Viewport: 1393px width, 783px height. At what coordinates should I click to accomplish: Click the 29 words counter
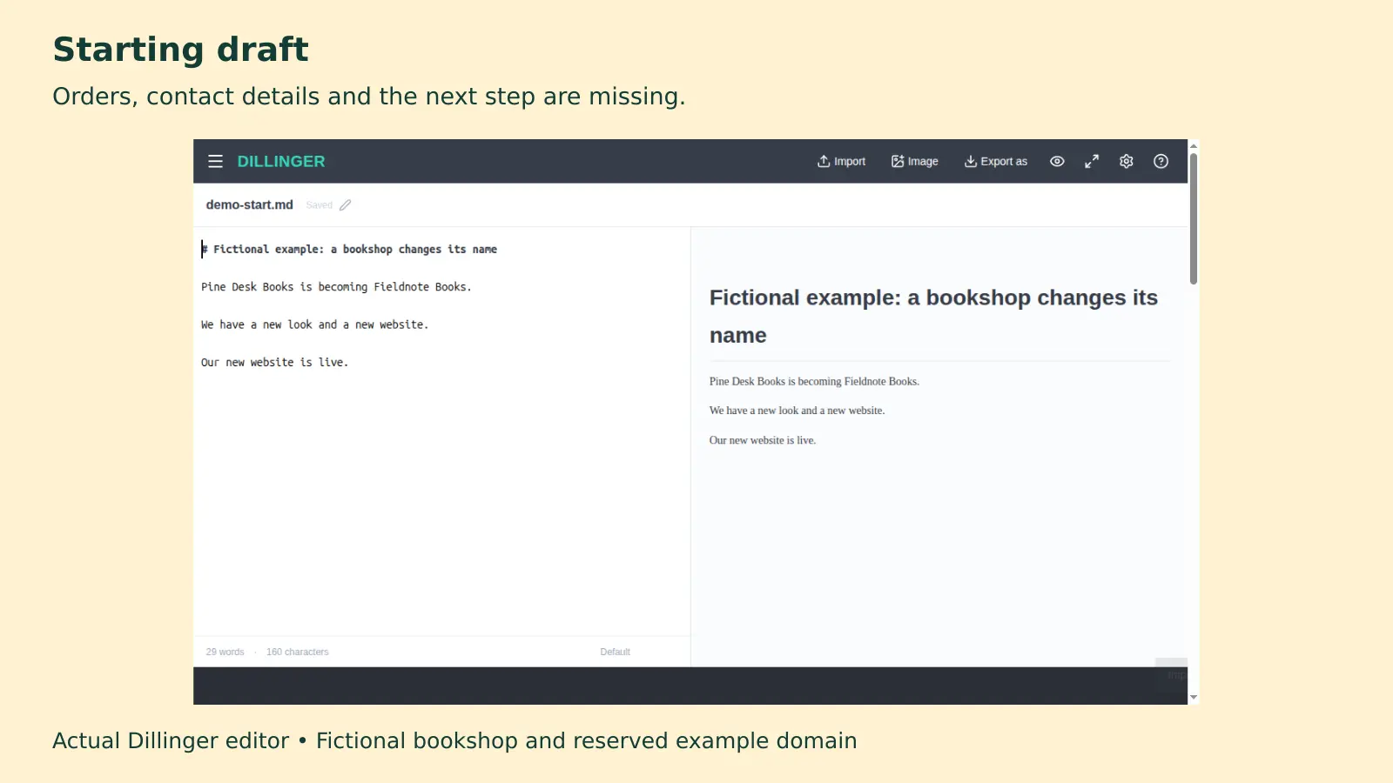pos(225,652)
